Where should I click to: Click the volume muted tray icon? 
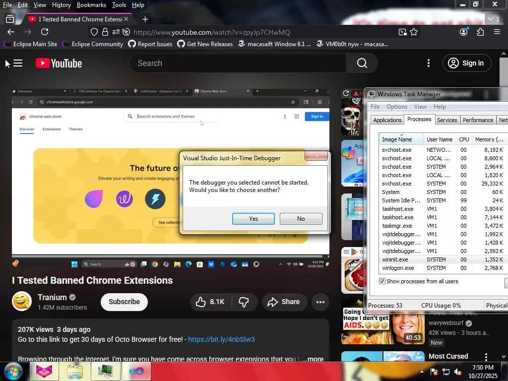pos(458,372)
